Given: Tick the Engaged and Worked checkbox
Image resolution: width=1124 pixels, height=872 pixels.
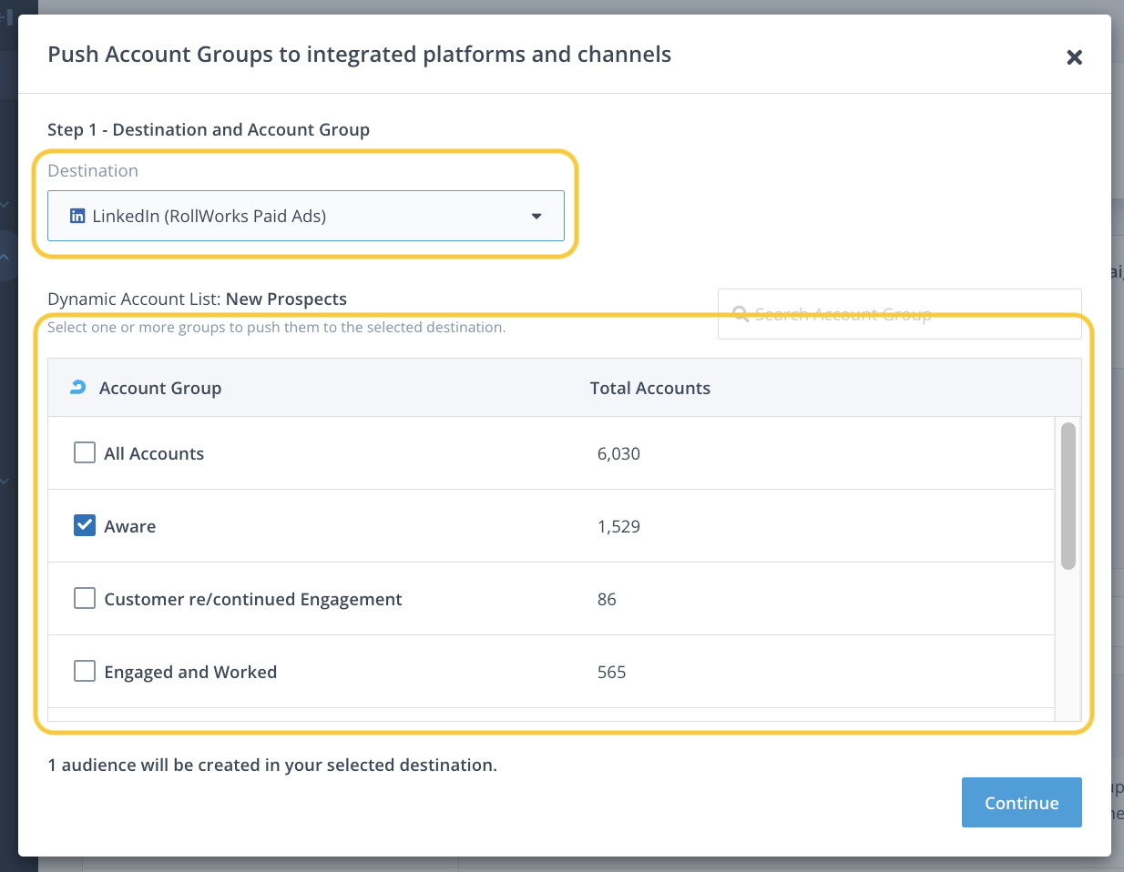Looking at the screenshot, I should (x=85, y=671).
